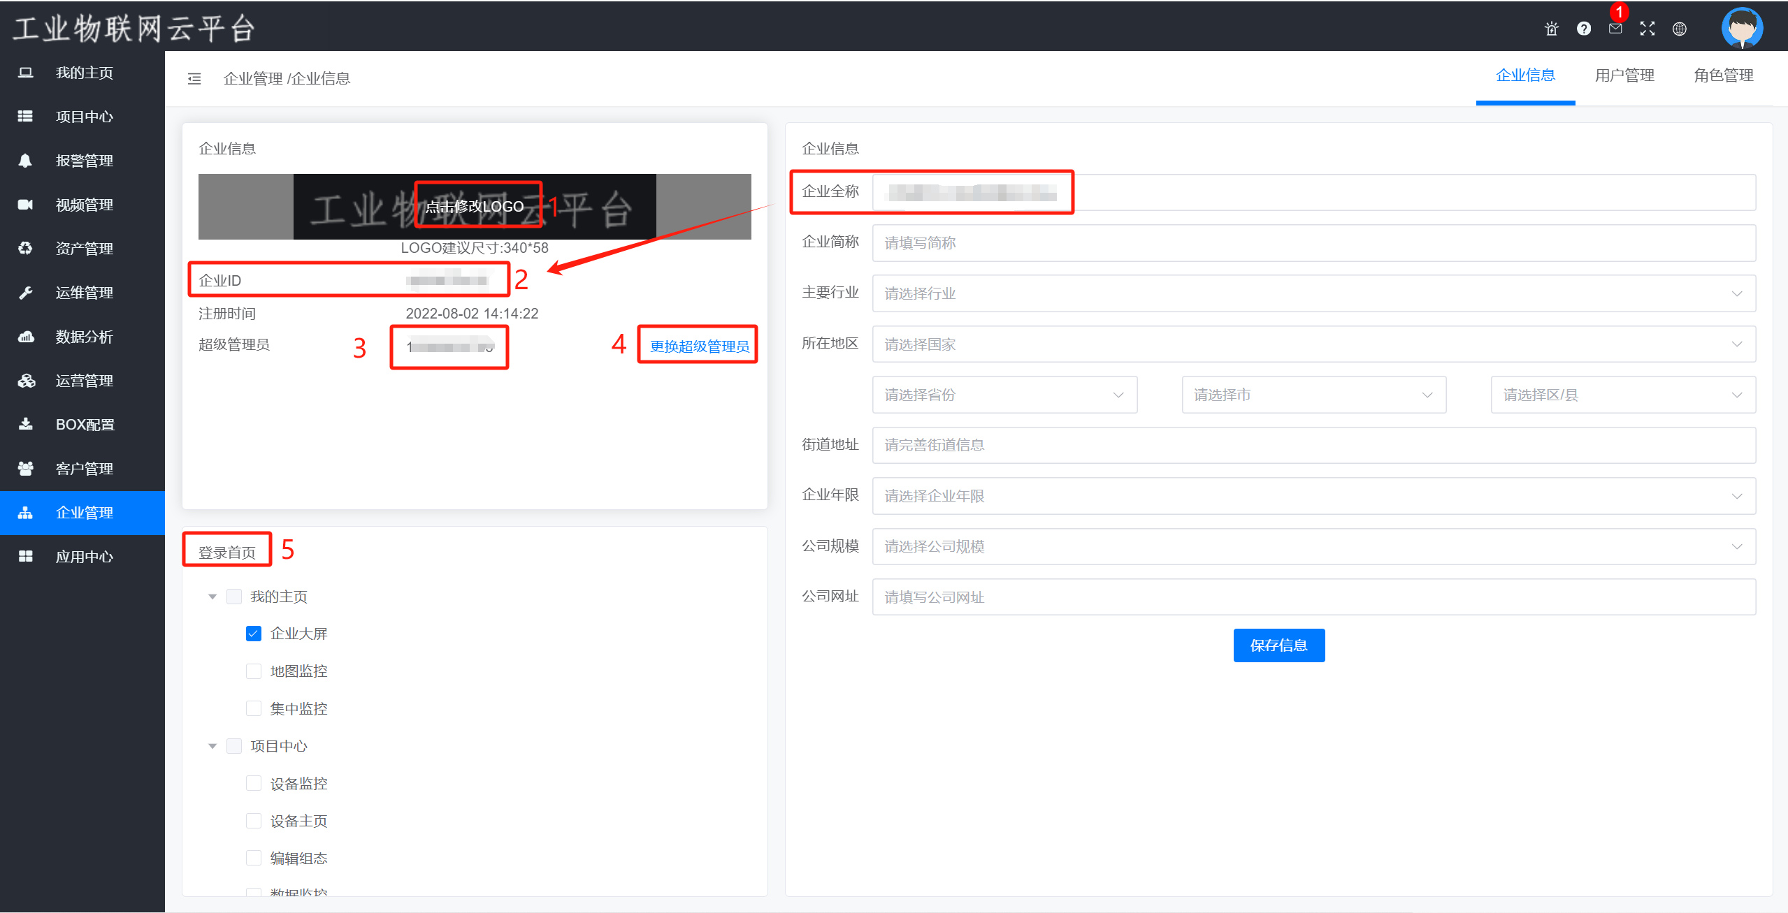Click the chart icon beside 数据分析
Image resolution: width=1788 pixels, height=913 pixels.
point(25,337)
